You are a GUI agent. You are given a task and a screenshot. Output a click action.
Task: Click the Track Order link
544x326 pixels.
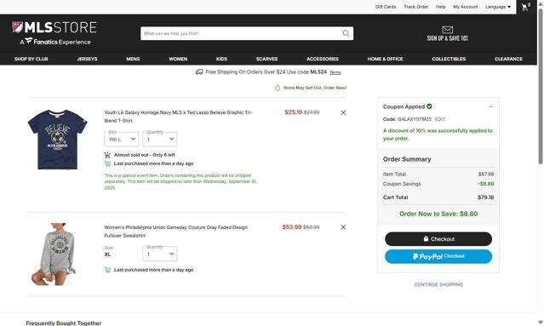416,7
